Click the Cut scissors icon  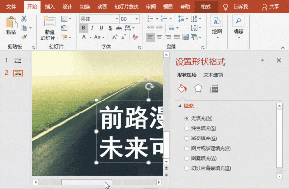[x=24, y=19]
